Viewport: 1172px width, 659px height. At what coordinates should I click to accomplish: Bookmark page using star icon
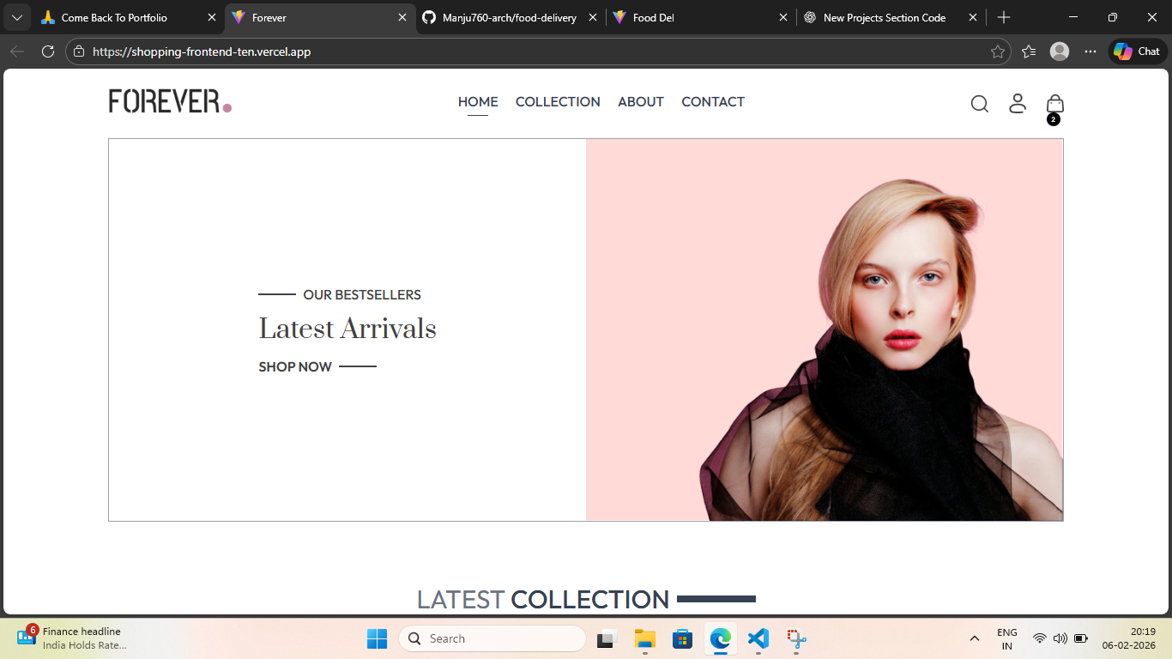tap(997, 51)
